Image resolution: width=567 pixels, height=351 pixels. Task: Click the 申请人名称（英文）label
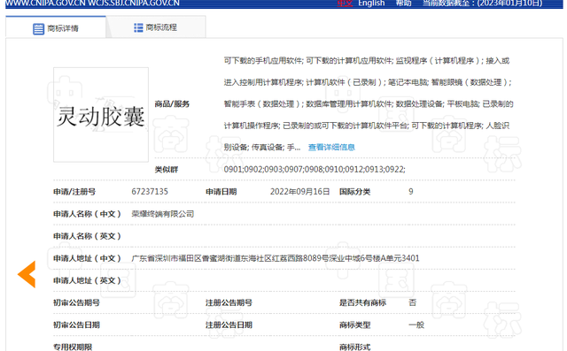click(x=87, y=236)
